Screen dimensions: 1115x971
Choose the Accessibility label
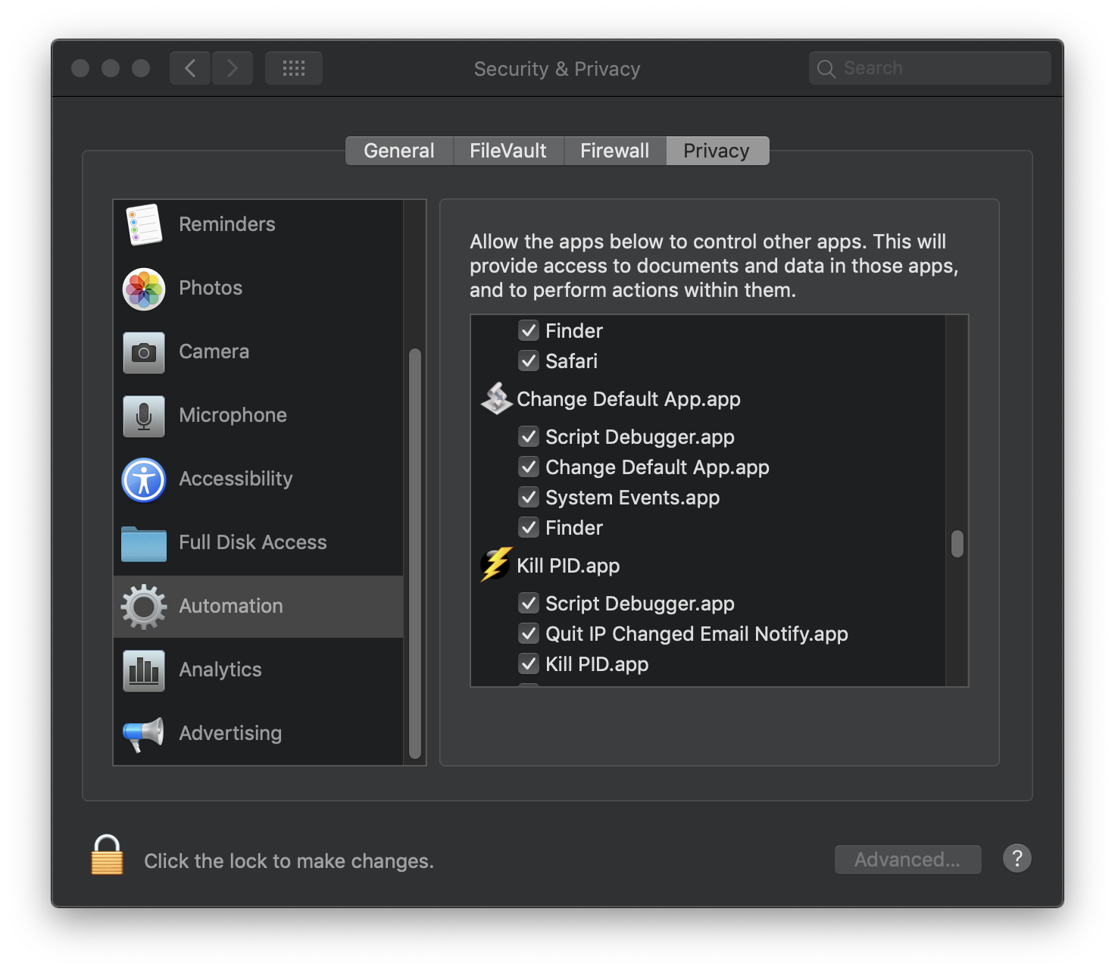236,479
